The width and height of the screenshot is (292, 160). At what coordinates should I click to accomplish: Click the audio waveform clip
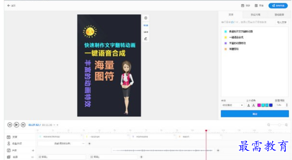point(162,150)
